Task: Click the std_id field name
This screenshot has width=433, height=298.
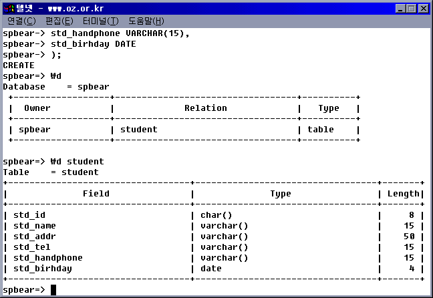Action: (x=29, y=215)
